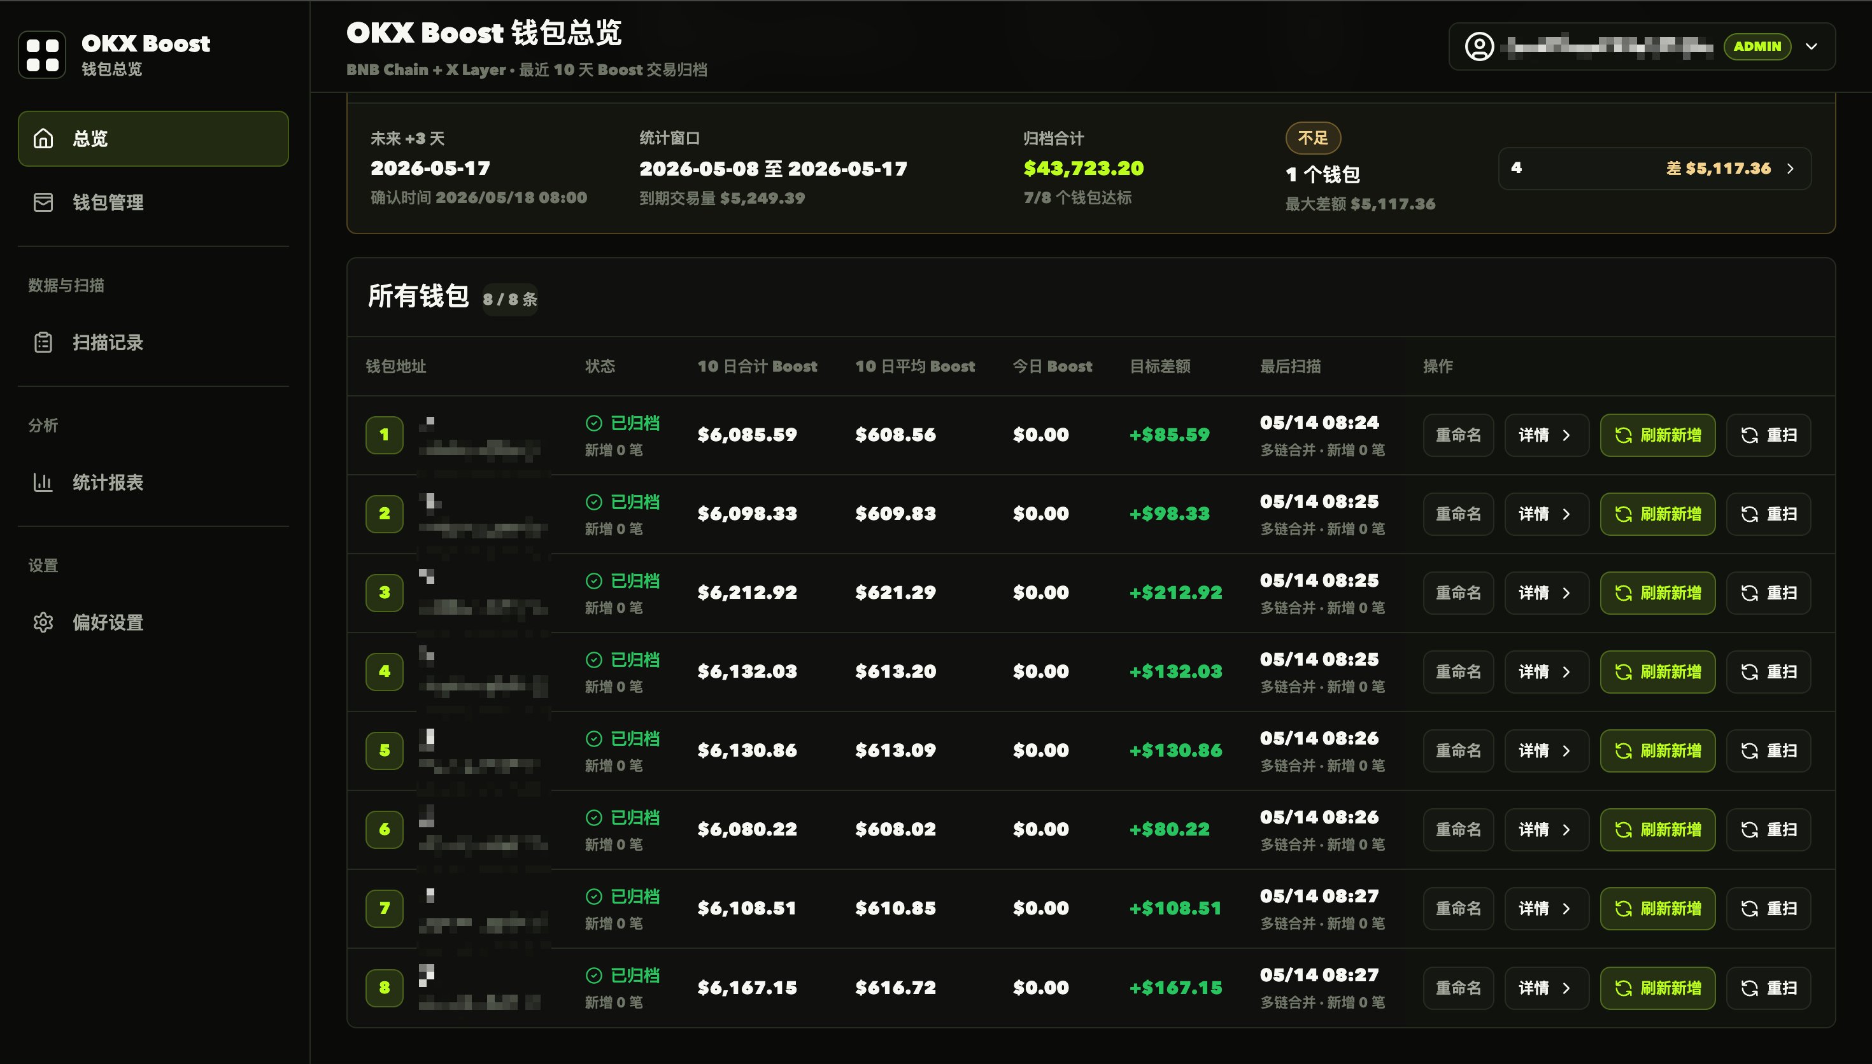Click the refresh icon in wallet 6's 刷新新增
This screenshot has width=1872, height=1064.
tap(1624, 829)
